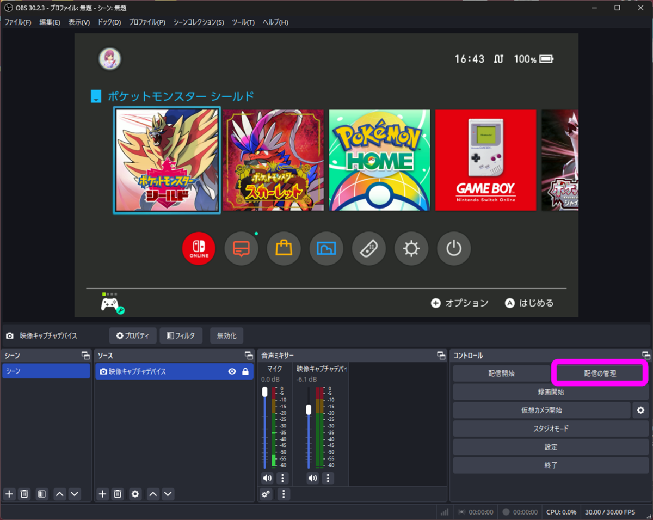Open the ヘルプ(H) menu

[x=275, y=22]
